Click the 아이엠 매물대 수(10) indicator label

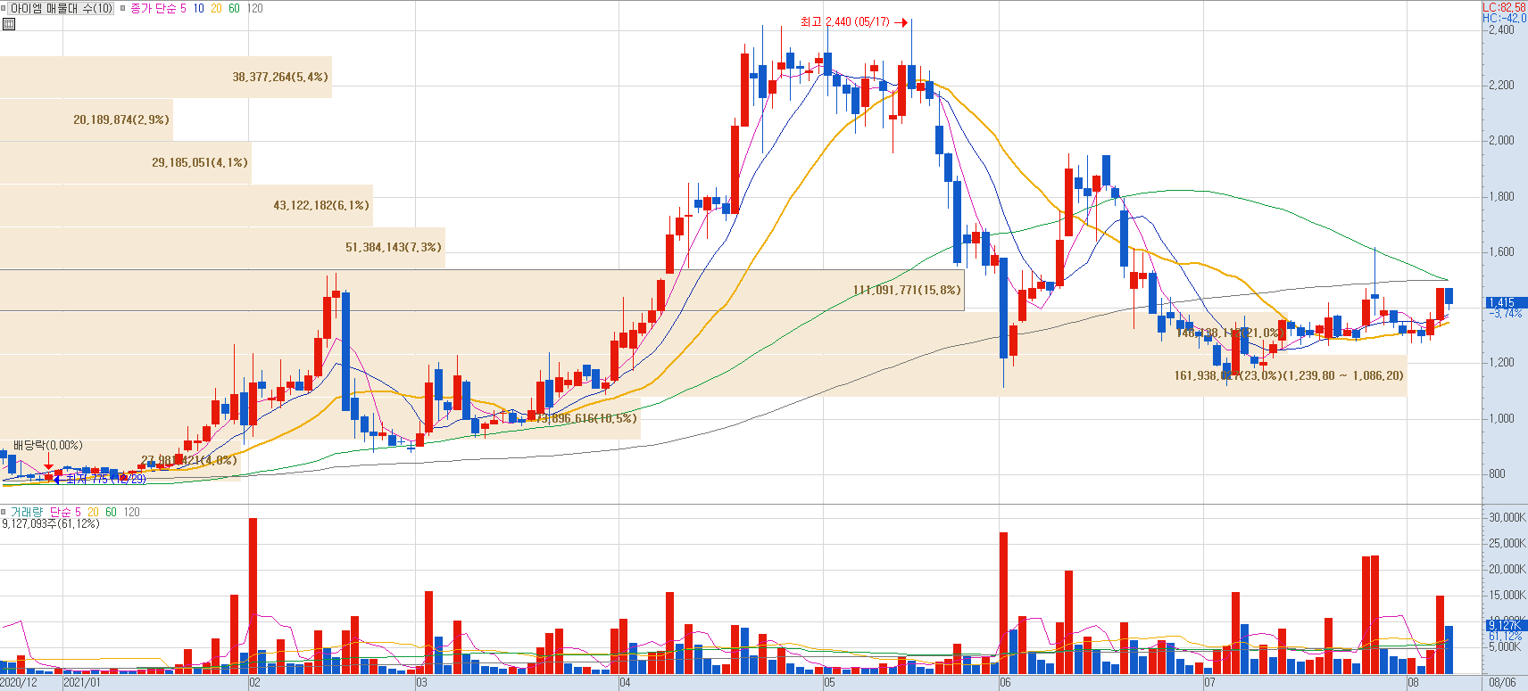62,8
